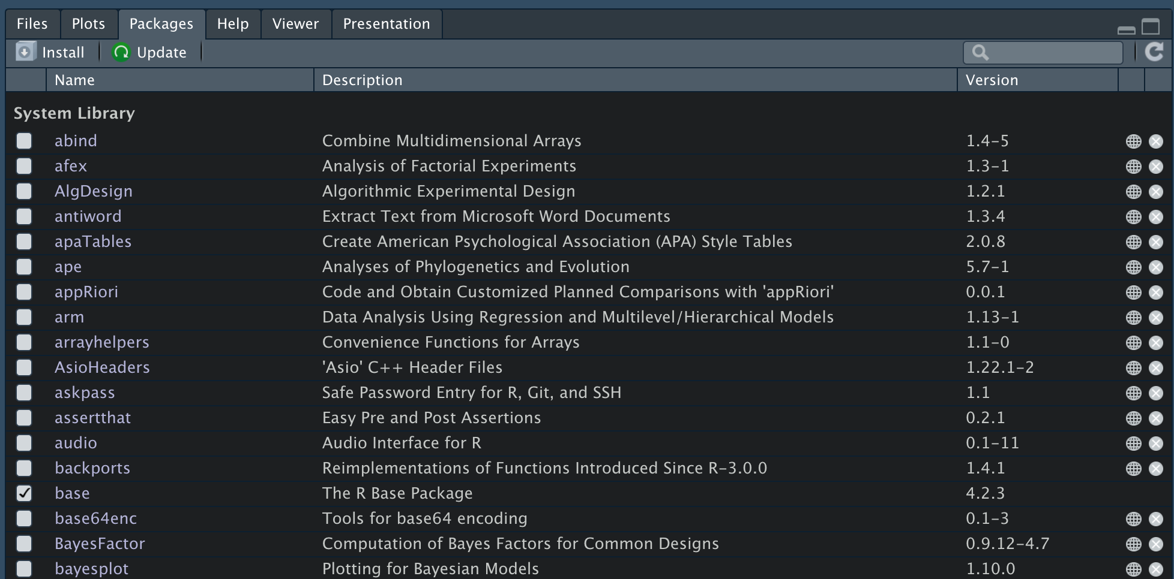Enable the backports package checkbox

click(x=24, y=468)
